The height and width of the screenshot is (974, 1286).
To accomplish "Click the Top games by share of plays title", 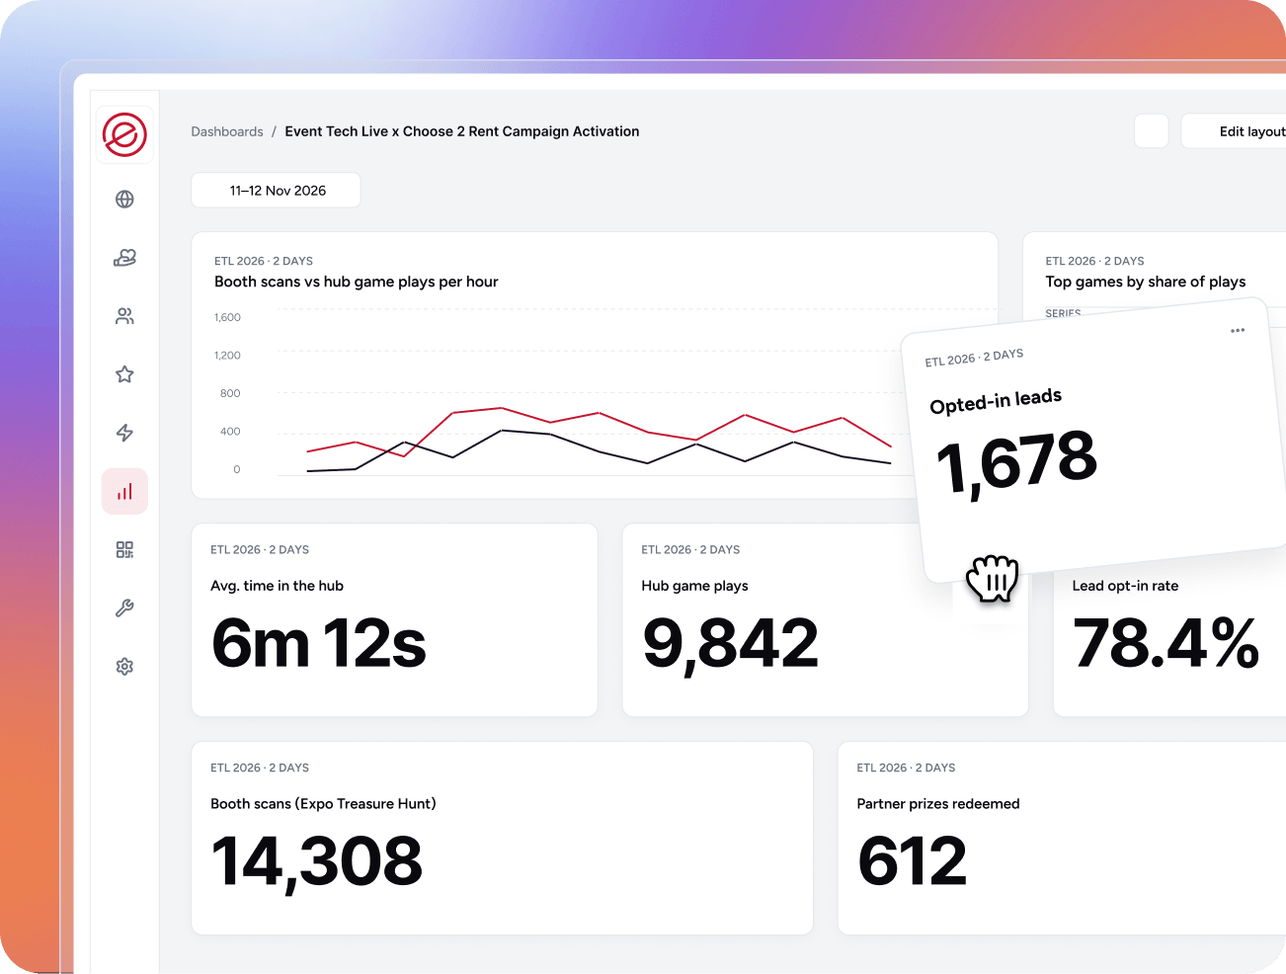I will [1146, 282].
